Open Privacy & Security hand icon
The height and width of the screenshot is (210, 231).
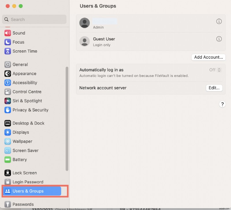(8, 110)
